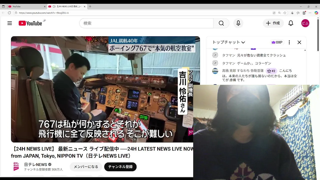Viewport: 320px width, 180px height.
Task: Expand the トップチャット chat mode dropdown
Action: [x=228, y=42]
